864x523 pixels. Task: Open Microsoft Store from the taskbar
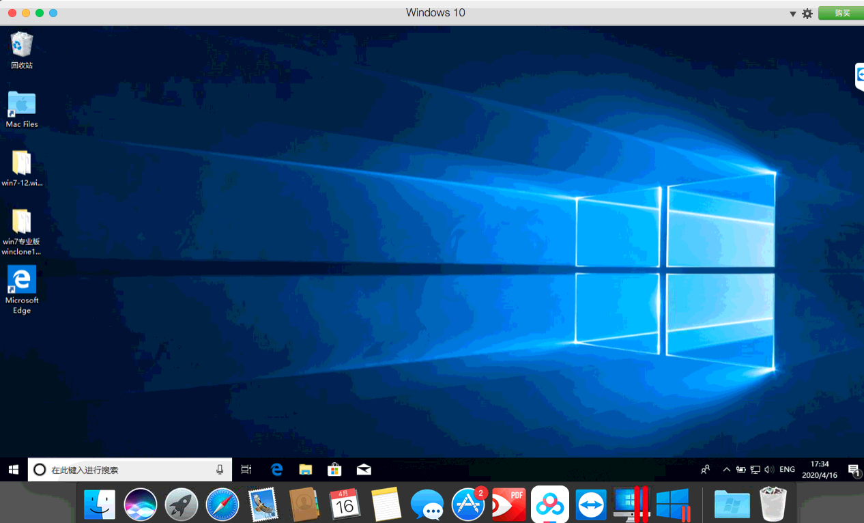point(334,470)
